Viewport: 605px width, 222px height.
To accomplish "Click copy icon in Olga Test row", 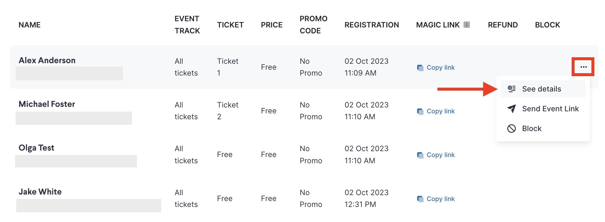I will point(420,155).
